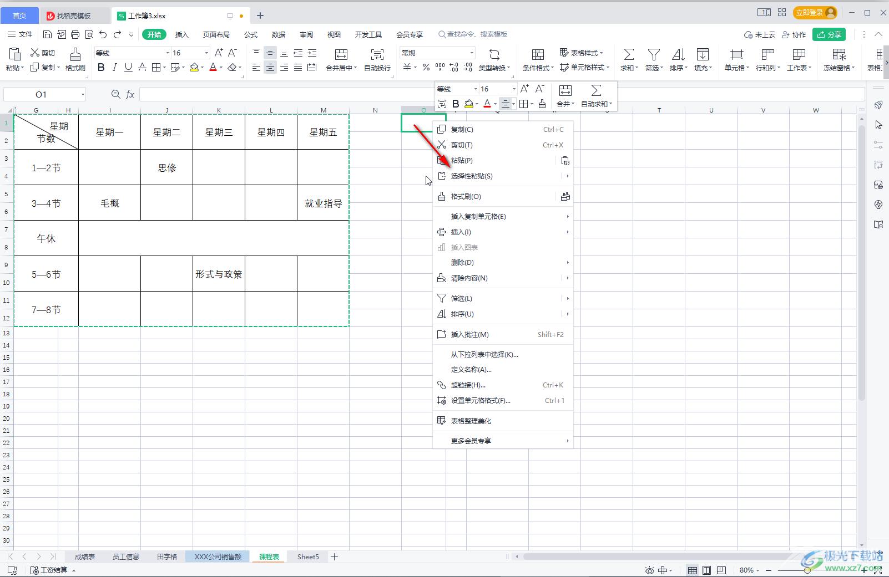Click the ribbon fill color bucket button
This screenshot has height=577, width=889.
(194, 68)
